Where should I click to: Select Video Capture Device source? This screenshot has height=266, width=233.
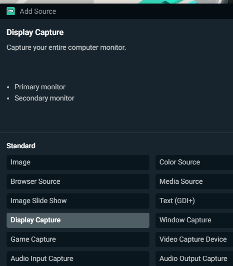point(194,240)
